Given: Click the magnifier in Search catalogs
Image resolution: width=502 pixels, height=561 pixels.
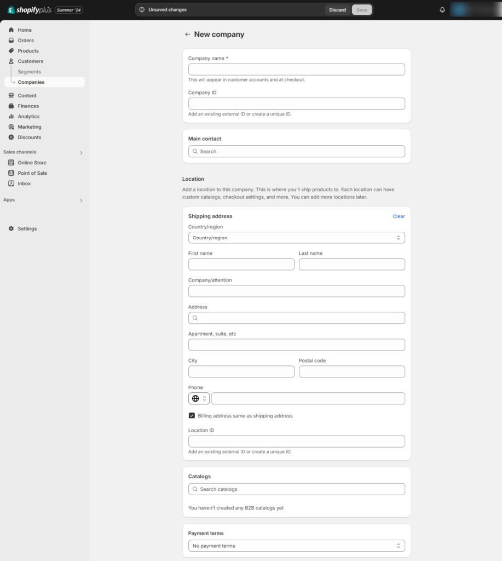Looking at the screenshot, I should (195, 489).
